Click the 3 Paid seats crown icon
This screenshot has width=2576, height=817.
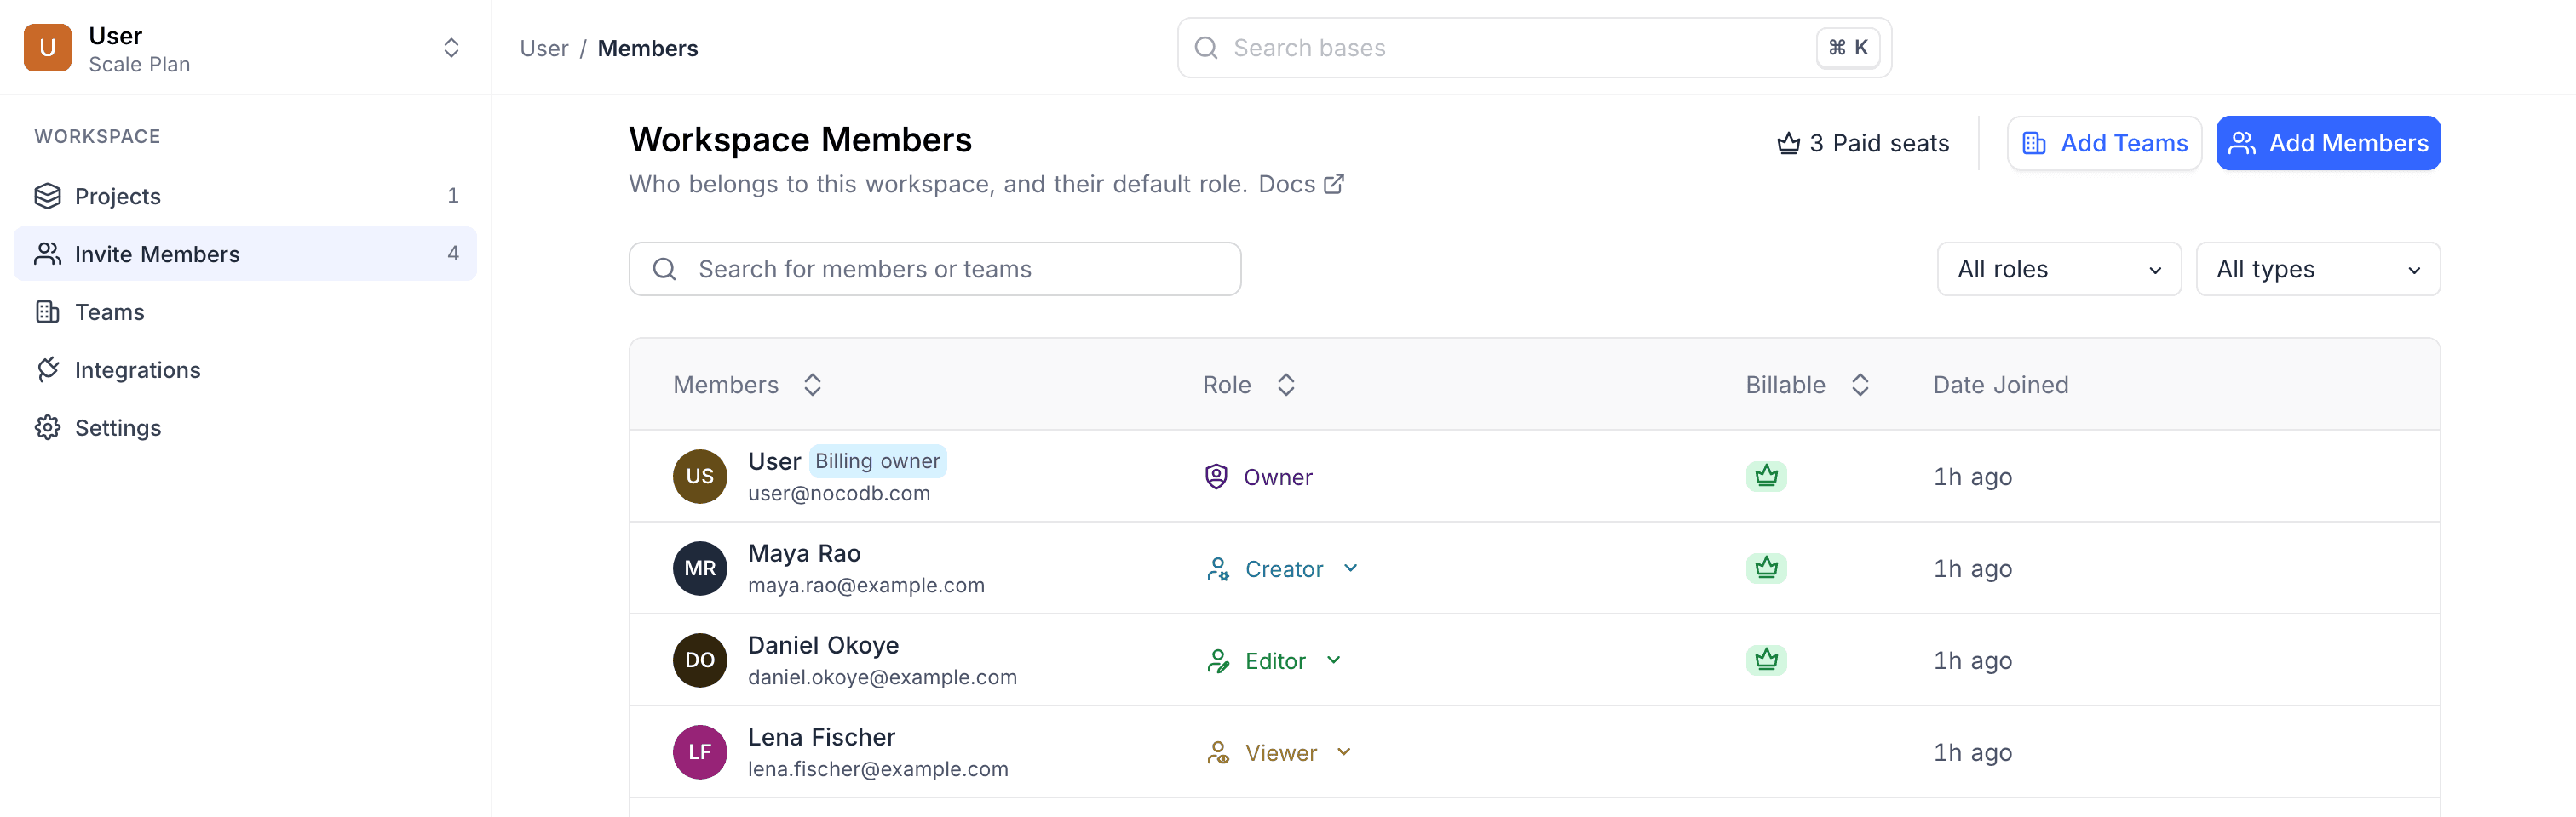[1788, 144]
